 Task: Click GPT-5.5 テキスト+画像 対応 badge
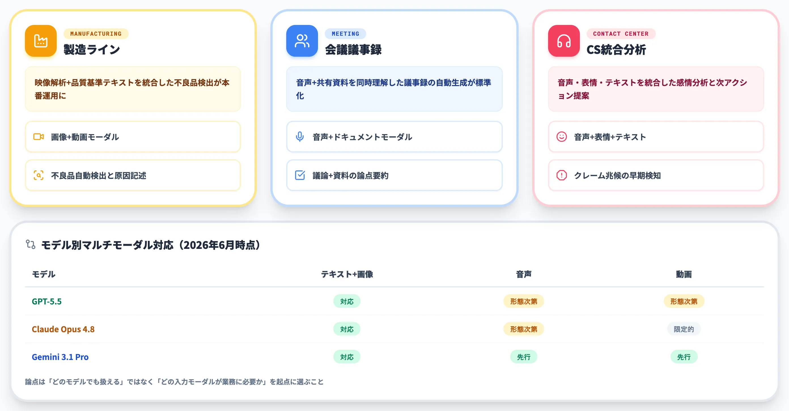pyautogui.click(x=347, y=301)
